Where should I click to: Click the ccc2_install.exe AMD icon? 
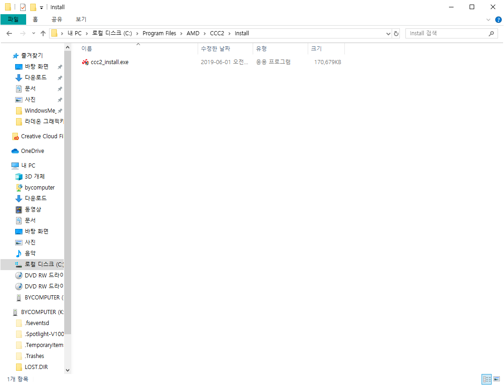[85, 62]
